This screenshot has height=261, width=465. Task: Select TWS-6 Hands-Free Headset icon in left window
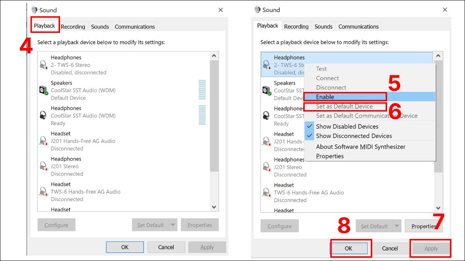tap(43, 191)
